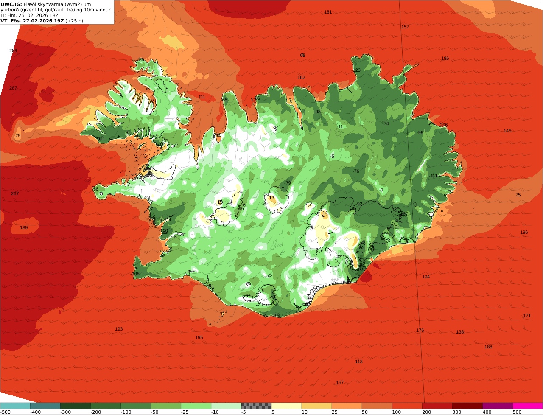Screen dimensions: 543x415
Task: Click the 181 value at the top
Action: (x=328, y=12)
